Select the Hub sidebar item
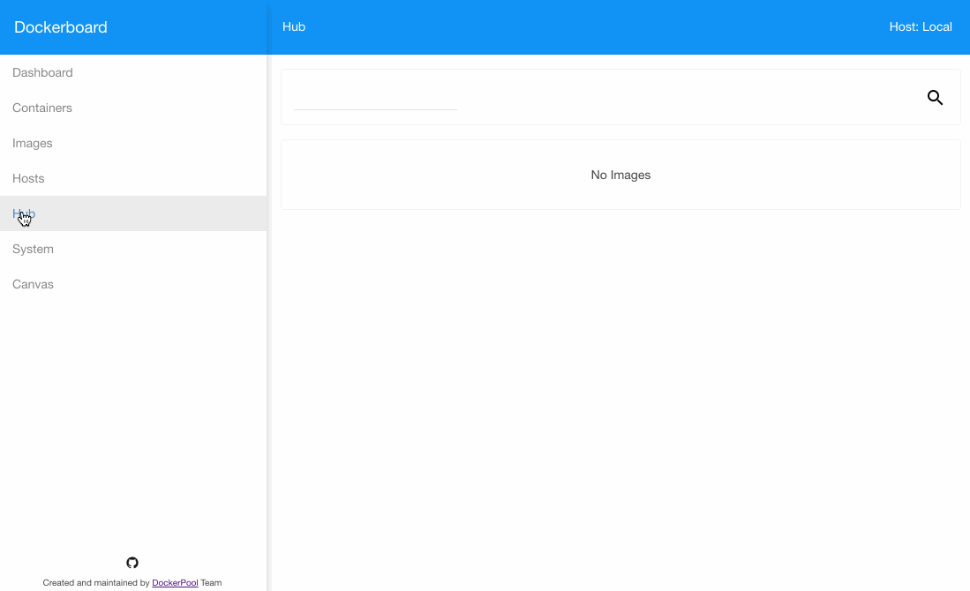Screen dimensions: 970x591 (133, 213)
